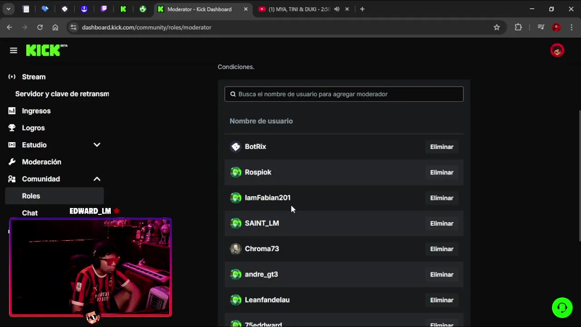Reload the page
Image resolution: width=581 pixels, height=327 pixels.
pos(40,27)
